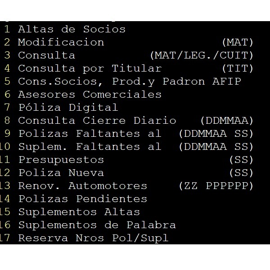Open Cons.Socios, Prod.y Padron AFIP

click(x=130, y=81)
